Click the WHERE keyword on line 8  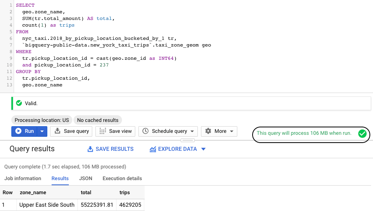(23, 52)
